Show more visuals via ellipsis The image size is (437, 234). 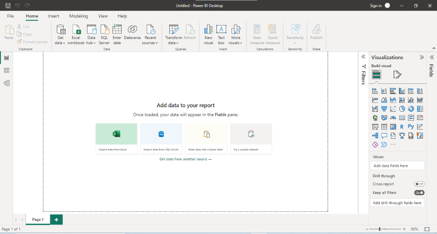(393, 144)
